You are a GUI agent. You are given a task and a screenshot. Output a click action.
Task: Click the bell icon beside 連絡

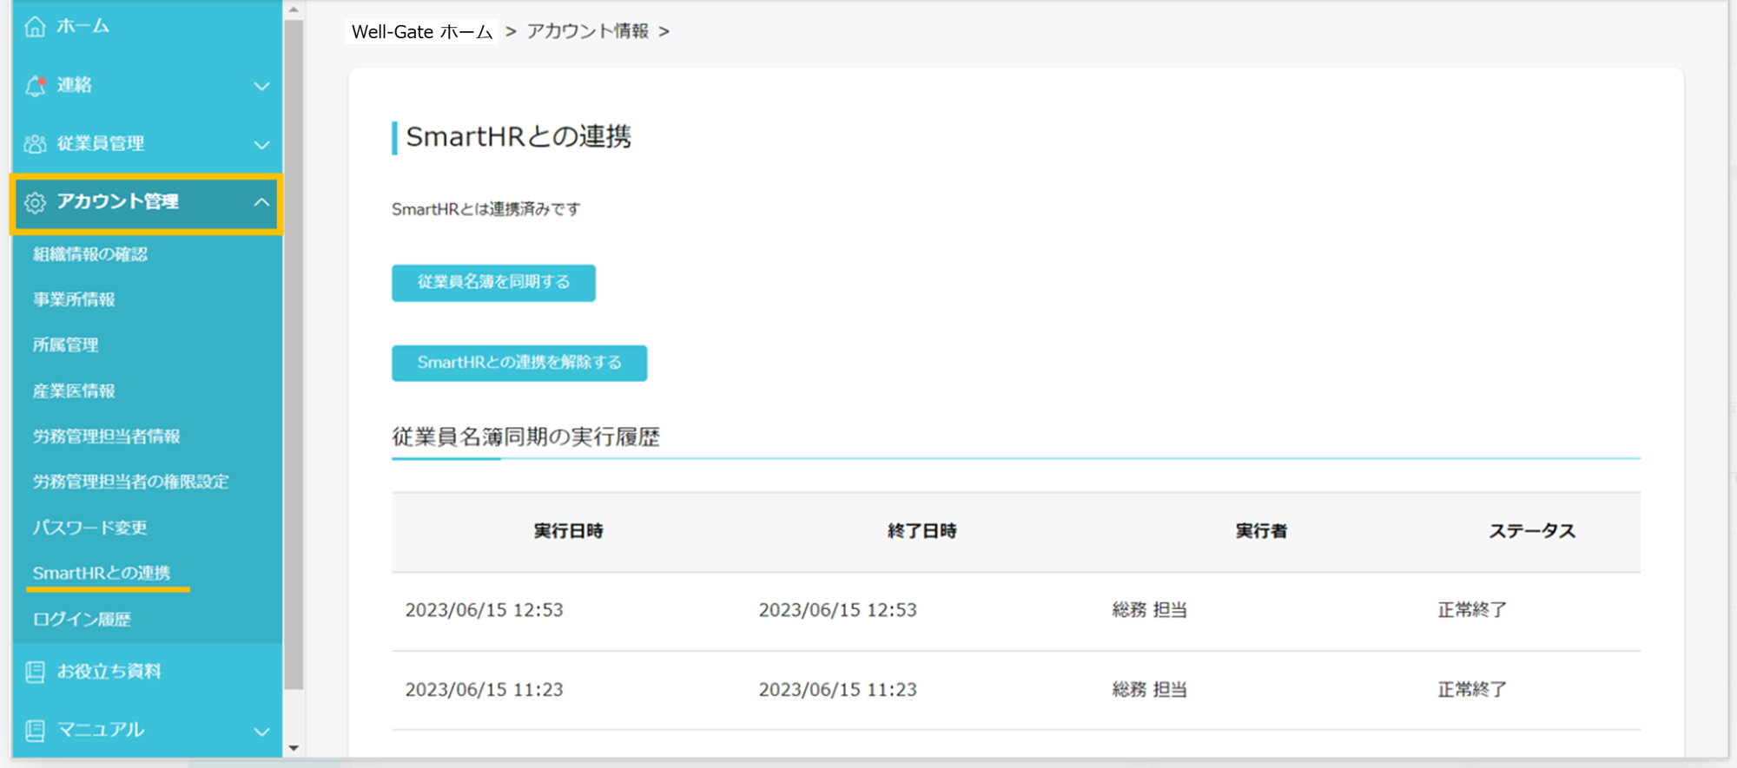(x=36, y=85)
